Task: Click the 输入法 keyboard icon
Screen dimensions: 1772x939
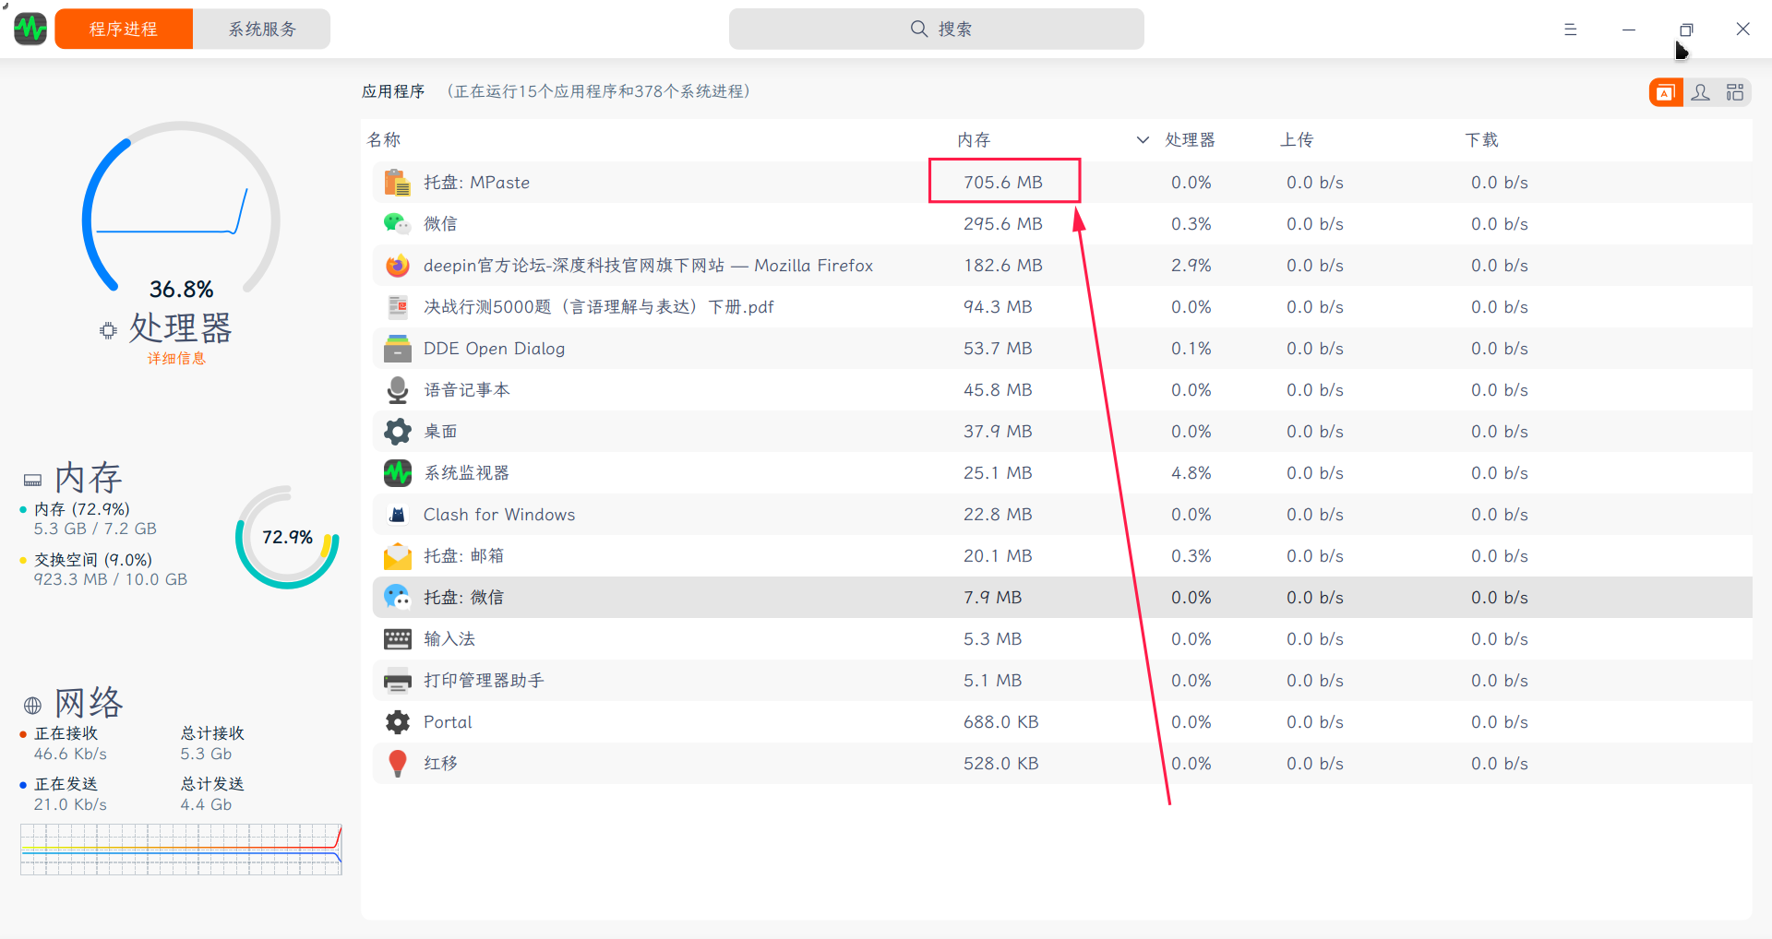Action: [398, 639]
